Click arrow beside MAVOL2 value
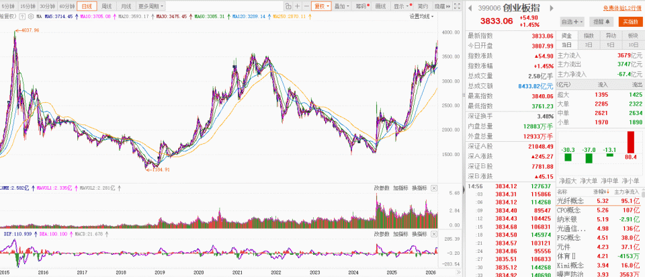The height and width of the screenshot is (277, 645). pyautogui.click(x=120, y=188)
